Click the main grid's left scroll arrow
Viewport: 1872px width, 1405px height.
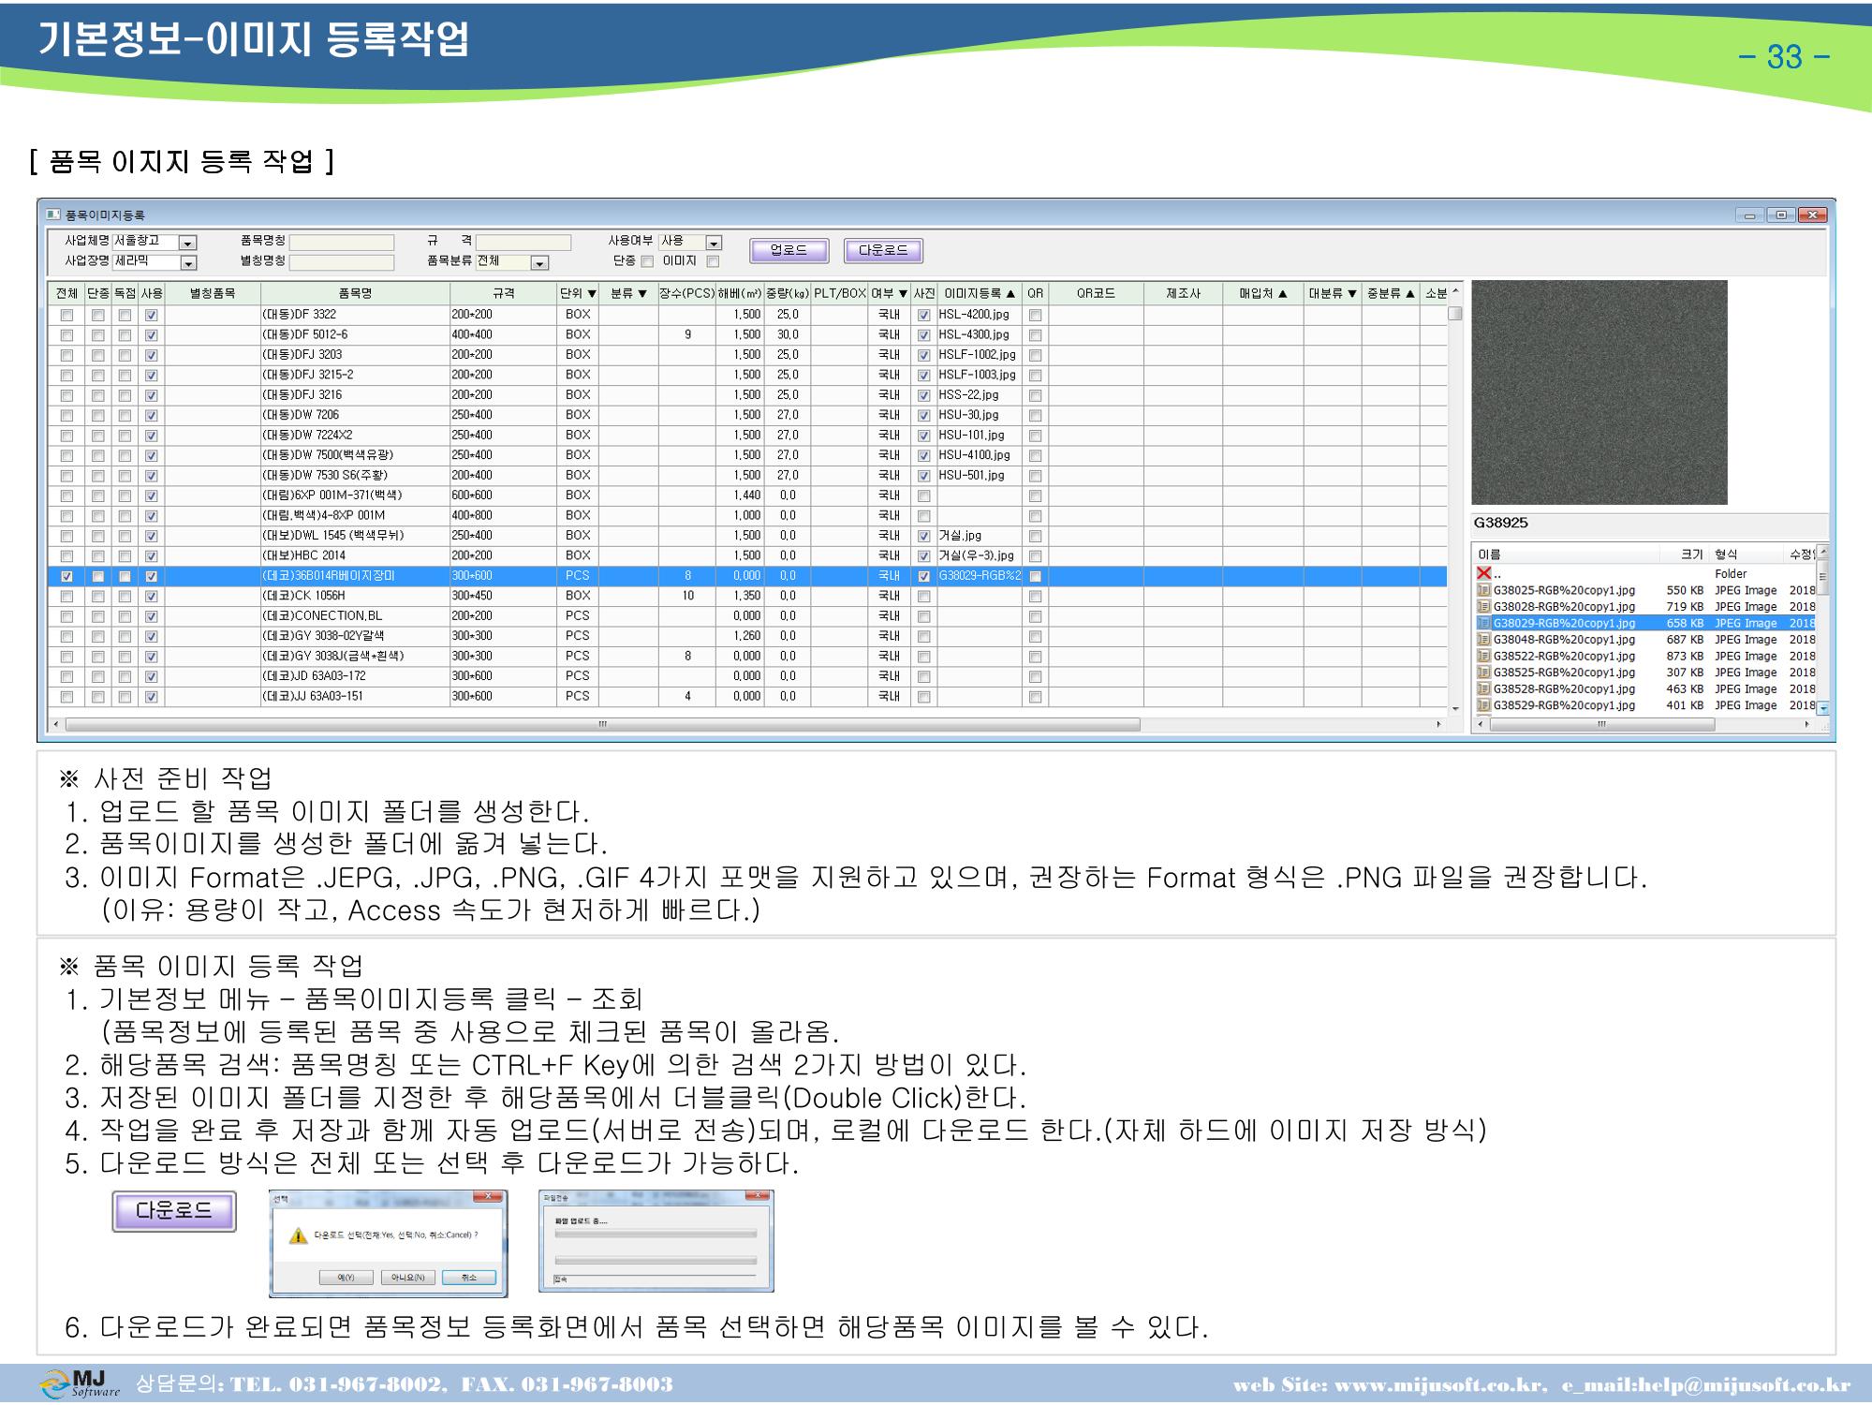pyautogui.click(x=56, y=724)
